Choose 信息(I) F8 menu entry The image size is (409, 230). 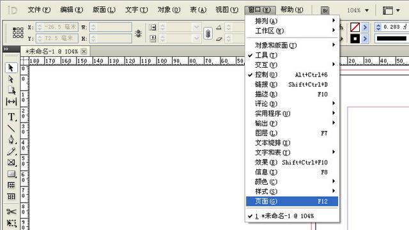click(x=293, y=172)
